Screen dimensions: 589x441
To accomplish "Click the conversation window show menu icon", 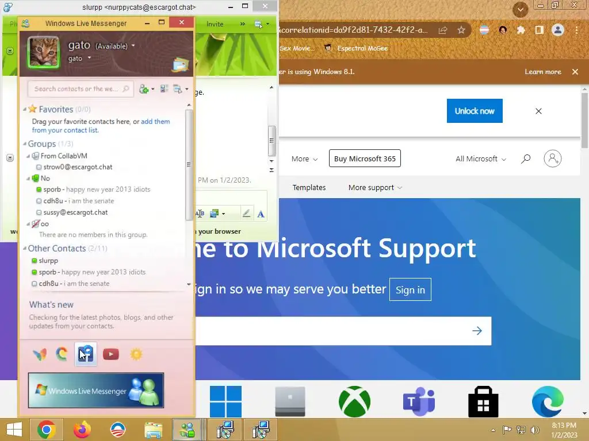I will pyautogui.click(x=258, y=24).
